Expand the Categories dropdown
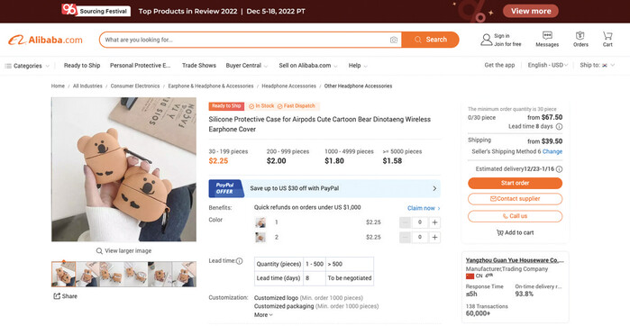 click(27, 66)
